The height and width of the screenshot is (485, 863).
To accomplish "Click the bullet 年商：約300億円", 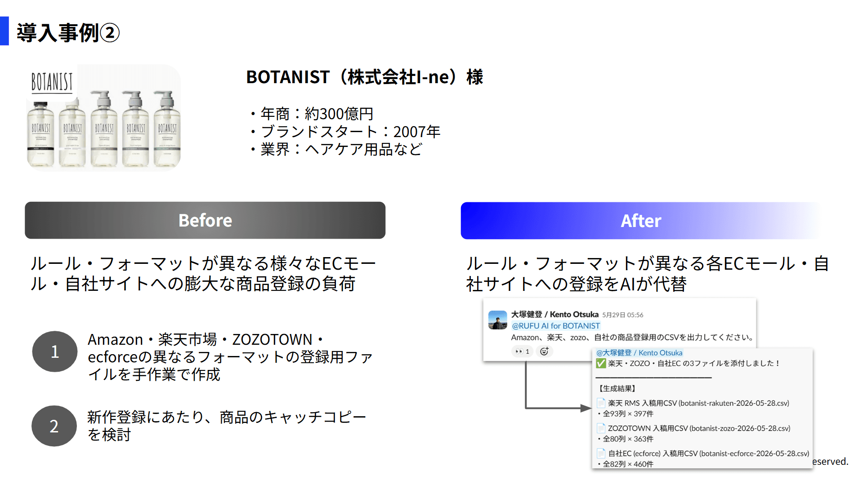I will (311, 114).
